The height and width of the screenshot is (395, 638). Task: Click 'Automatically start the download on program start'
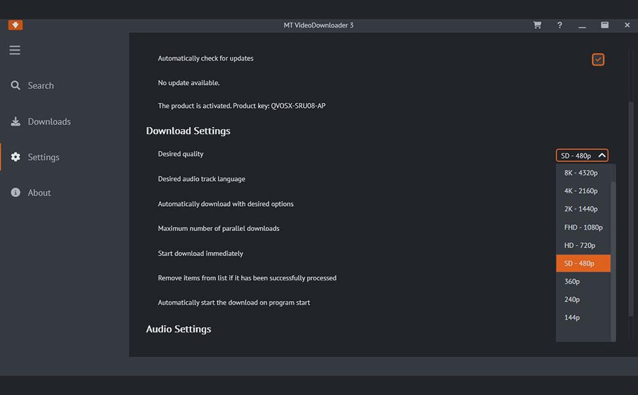233,303
